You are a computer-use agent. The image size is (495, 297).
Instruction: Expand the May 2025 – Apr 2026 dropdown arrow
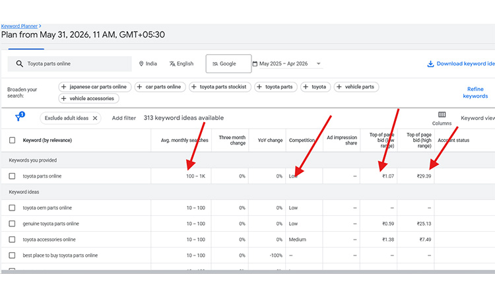tap(319, 64)
